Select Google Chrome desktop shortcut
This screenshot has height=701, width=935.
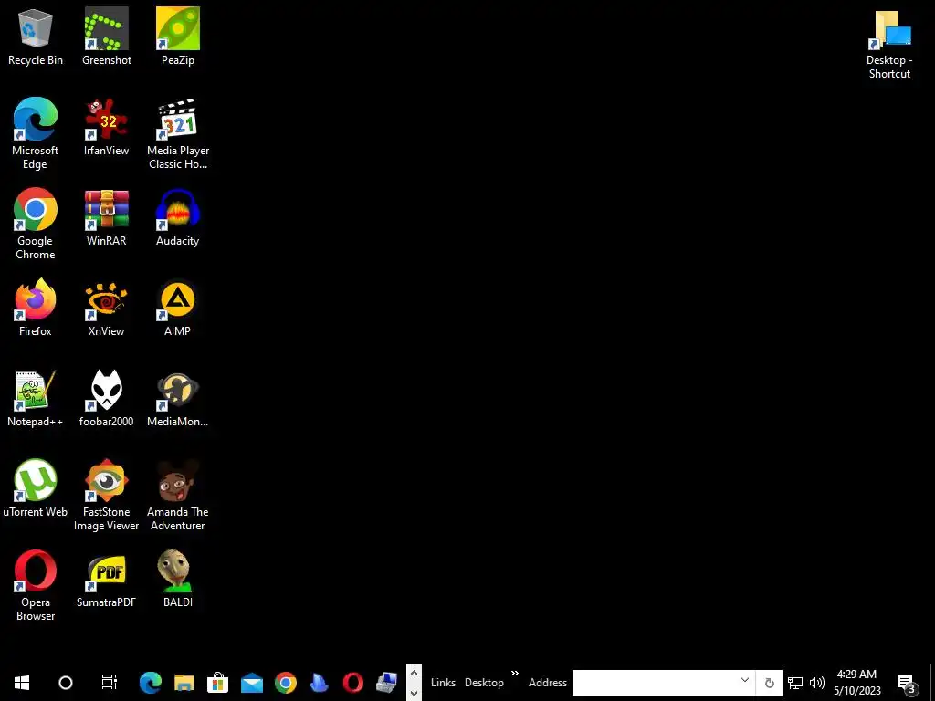[x=36, y=225]
